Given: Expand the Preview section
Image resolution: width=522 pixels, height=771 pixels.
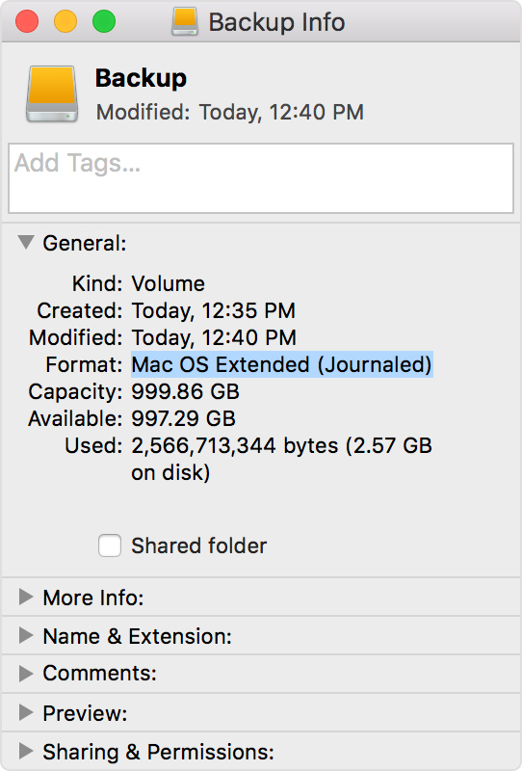Looking at the screenshot, I should point(26,712).
